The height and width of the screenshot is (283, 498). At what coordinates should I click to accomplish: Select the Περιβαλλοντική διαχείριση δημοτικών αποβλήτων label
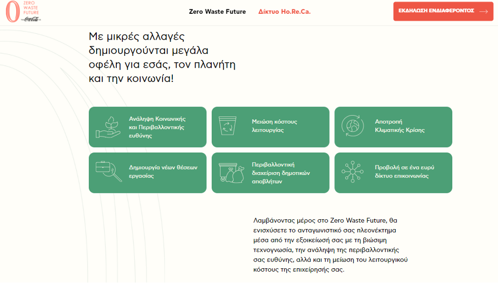pyautogui.click(x=281, y=173)
